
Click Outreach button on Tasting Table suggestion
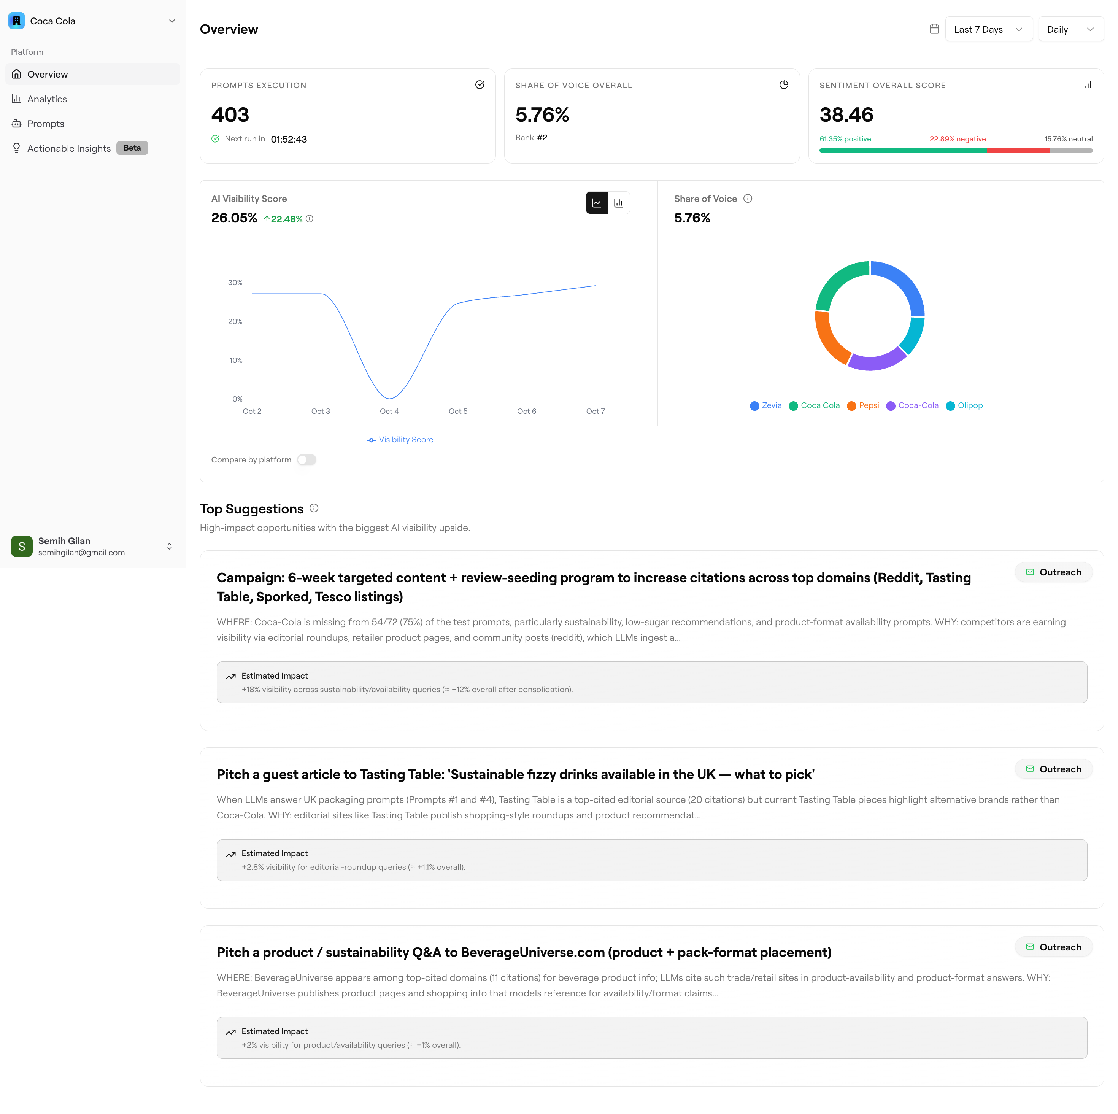(x=1053, y=769)
